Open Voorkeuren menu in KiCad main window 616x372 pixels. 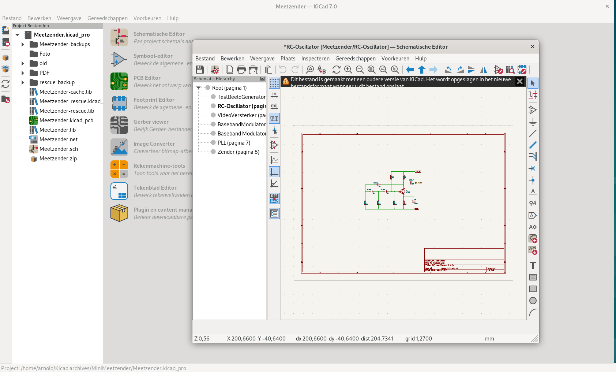(147, 18)
